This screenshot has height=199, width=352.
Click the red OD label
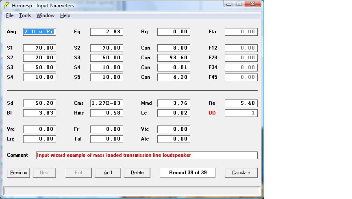click(212, 113)
